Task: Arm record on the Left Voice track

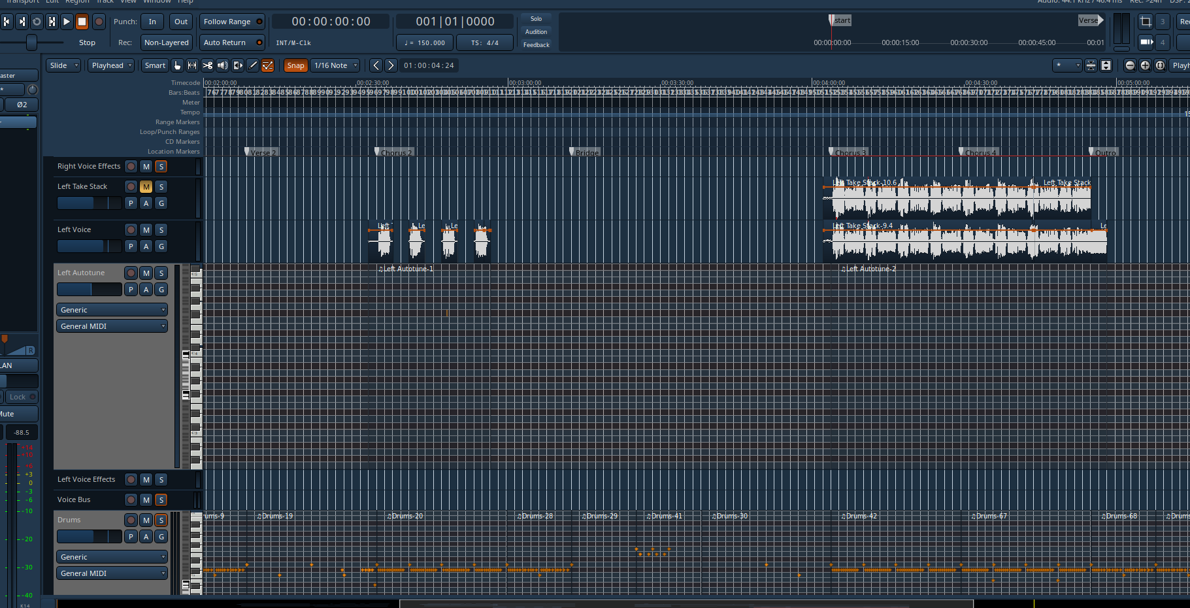Action: tap(131, 230)
